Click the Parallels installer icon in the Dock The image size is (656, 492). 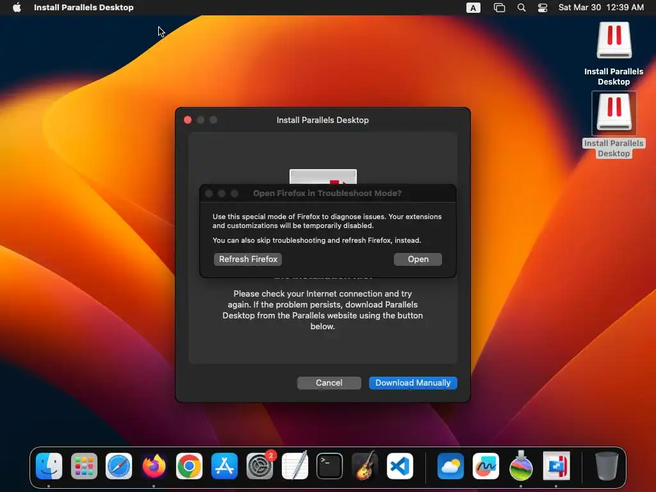(x=556, y=466)
